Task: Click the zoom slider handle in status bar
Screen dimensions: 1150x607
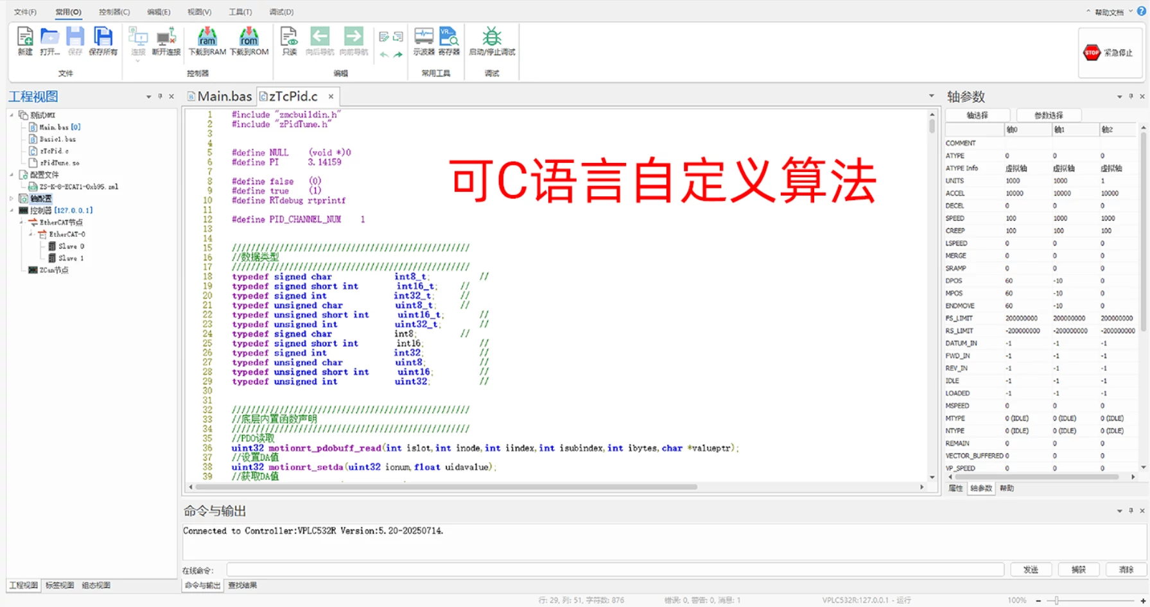Action: [x=1056, y=601]
